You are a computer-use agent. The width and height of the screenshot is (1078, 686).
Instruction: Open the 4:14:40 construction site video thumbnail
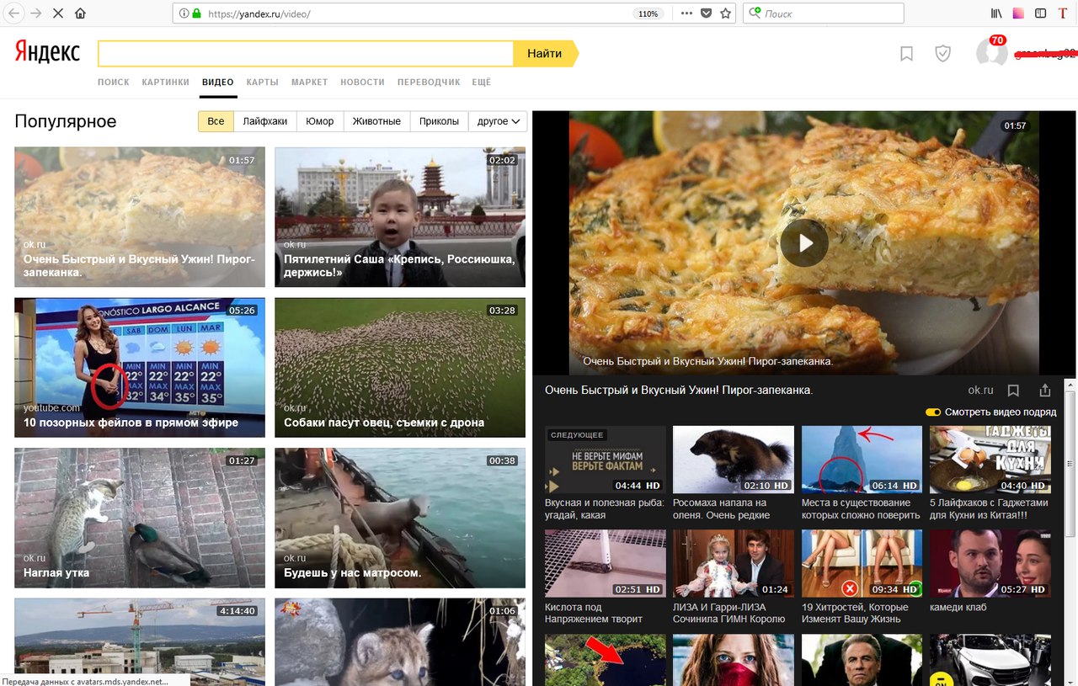tap(140, 641)
